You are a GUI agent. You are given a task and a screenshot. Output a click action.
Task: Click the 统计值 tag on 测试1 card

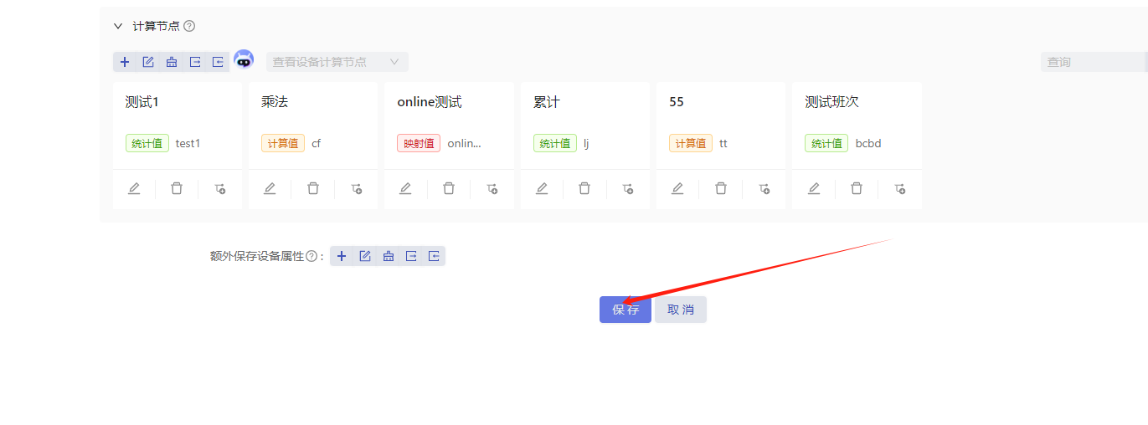point(147,143)
